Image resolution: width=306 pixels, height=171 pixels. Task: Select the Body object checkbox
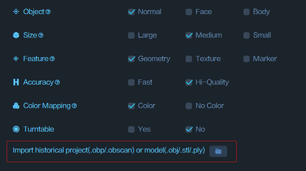246,12
